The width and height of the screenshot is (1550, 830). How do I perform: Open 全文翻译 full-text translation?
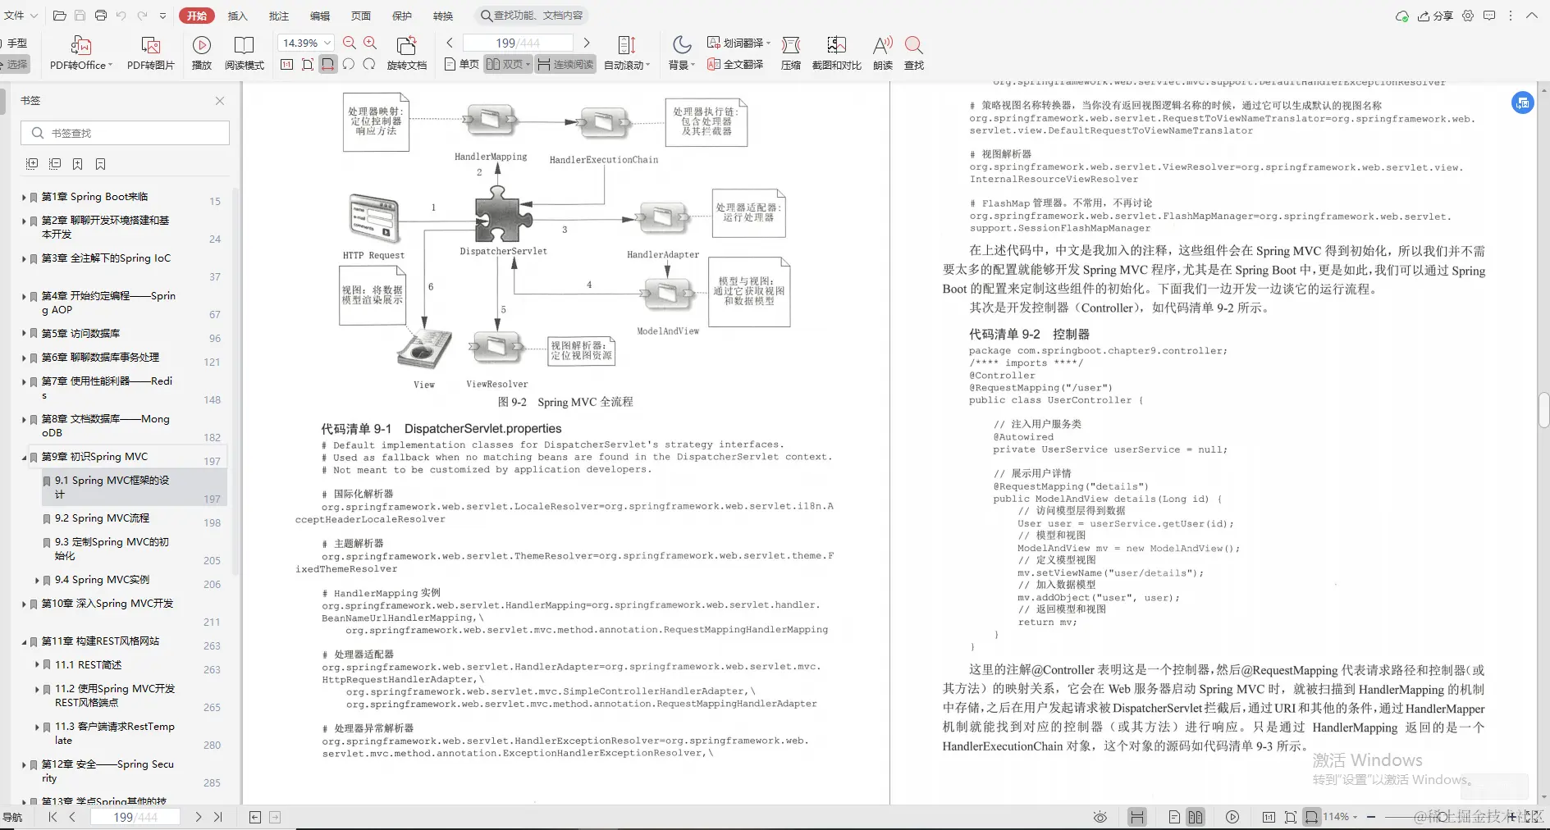coord(736,64)
